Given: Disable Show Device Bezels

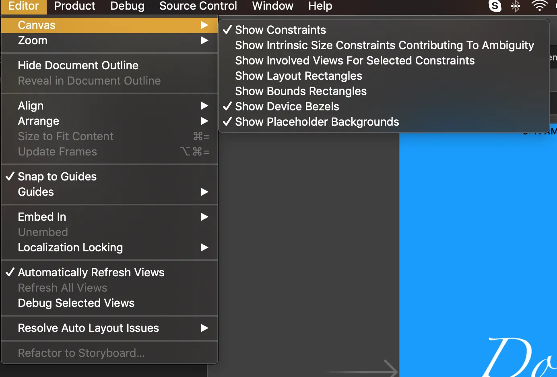Looking at the screenshot, I should pos(287,107).
